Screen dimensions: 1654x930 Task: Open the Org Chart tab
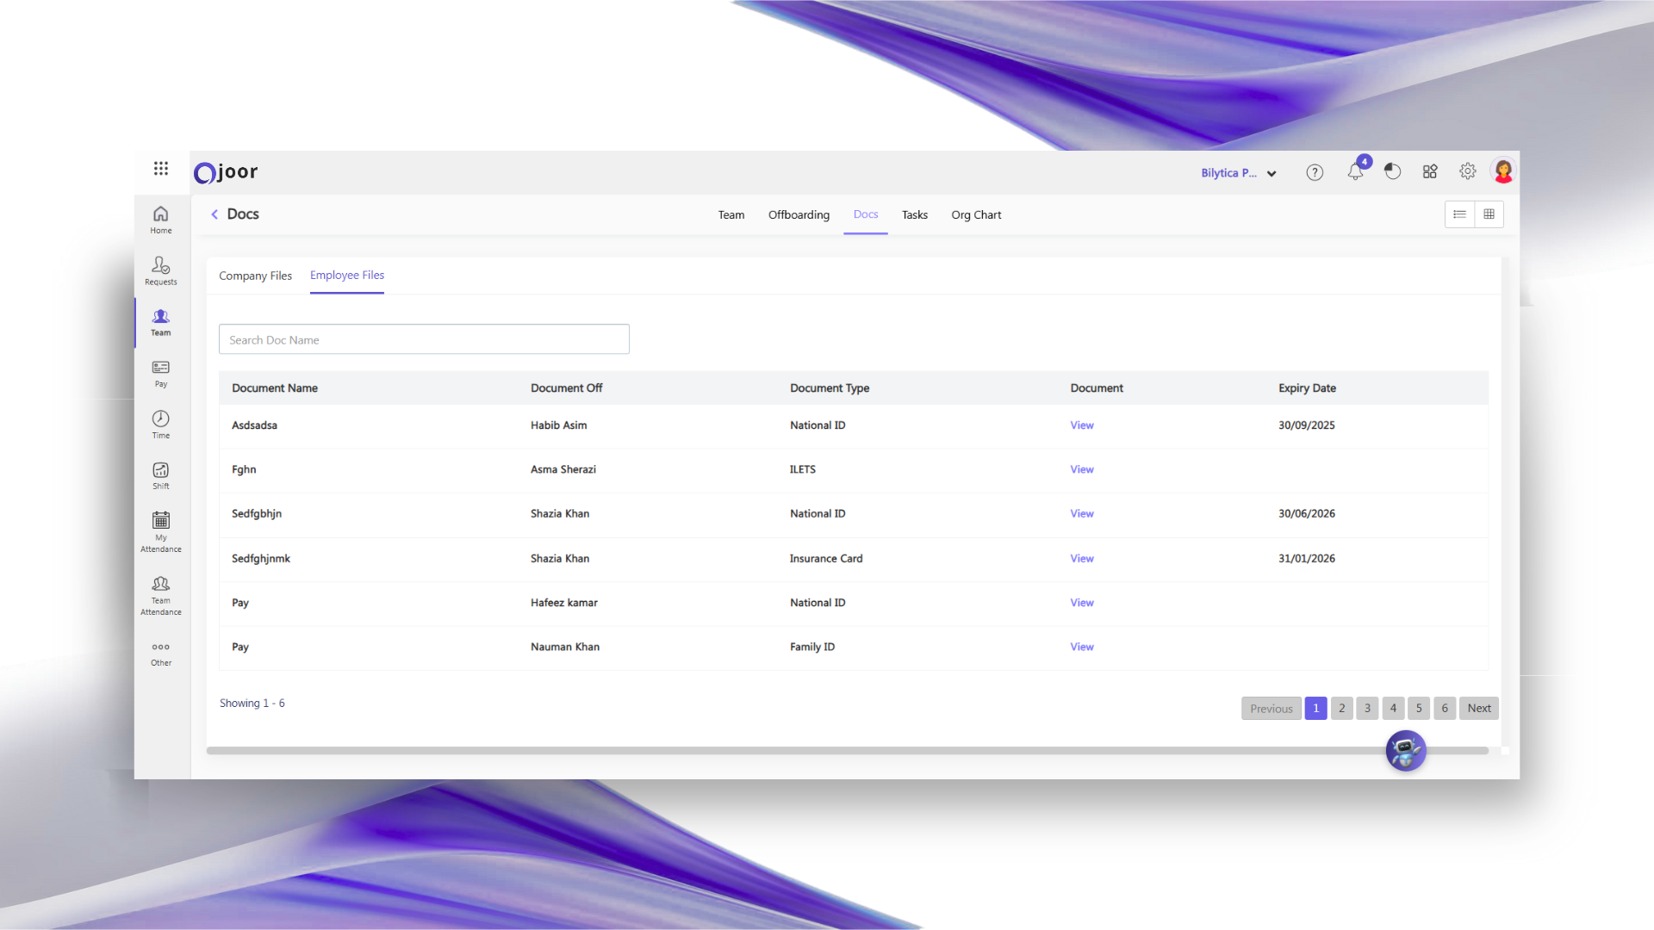[x=976, y=215]
